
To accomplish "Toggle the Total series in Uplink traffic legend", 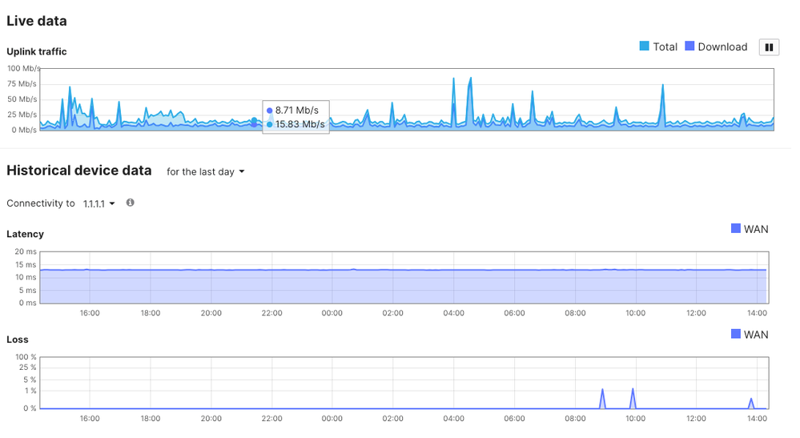I will tap(658, 46).
